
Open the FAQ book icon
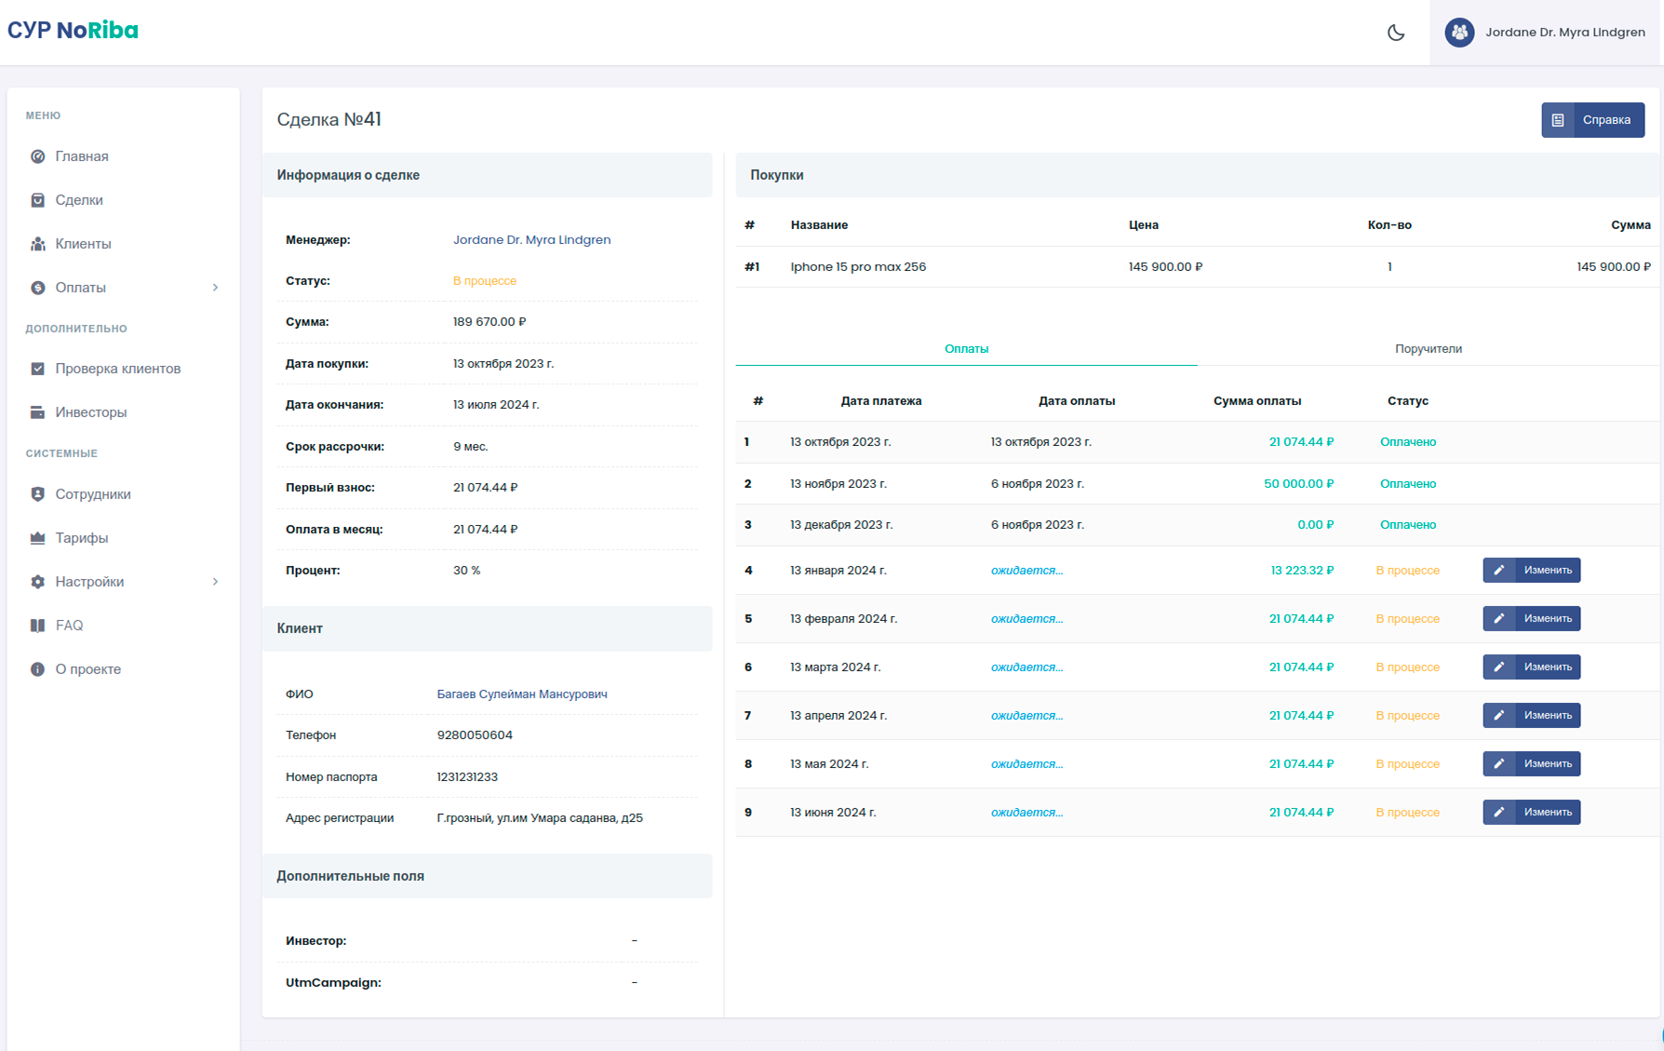(38, 626)
